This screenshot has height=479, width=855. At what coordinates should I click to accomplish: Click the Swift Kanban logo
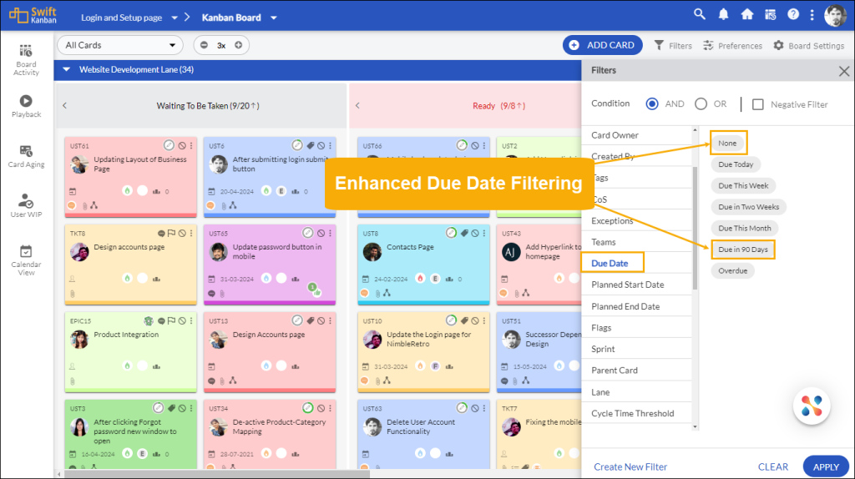click(x=33, y=15)
